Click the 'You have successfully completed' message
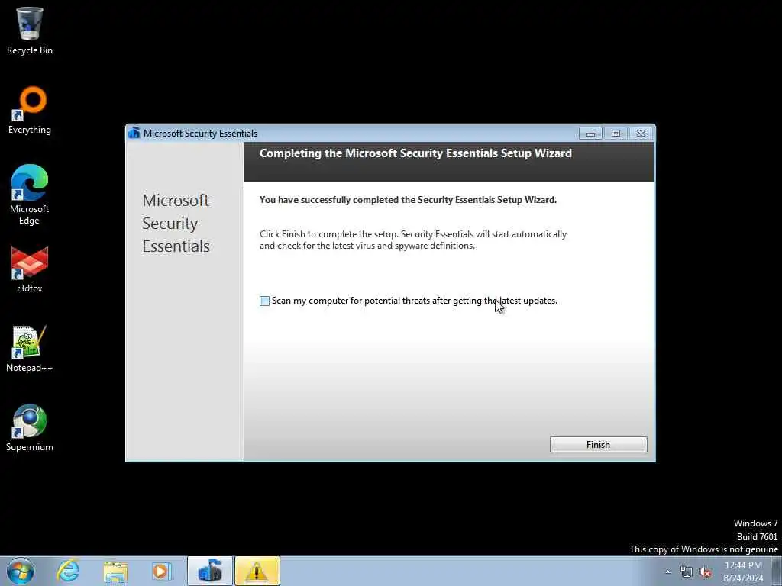Screen dimensions: 782x586 408,200
